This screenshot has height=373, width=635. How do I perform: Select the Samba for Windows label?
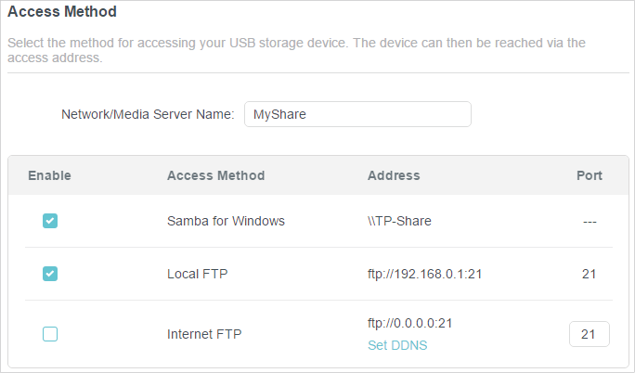[x=226, y=221]
